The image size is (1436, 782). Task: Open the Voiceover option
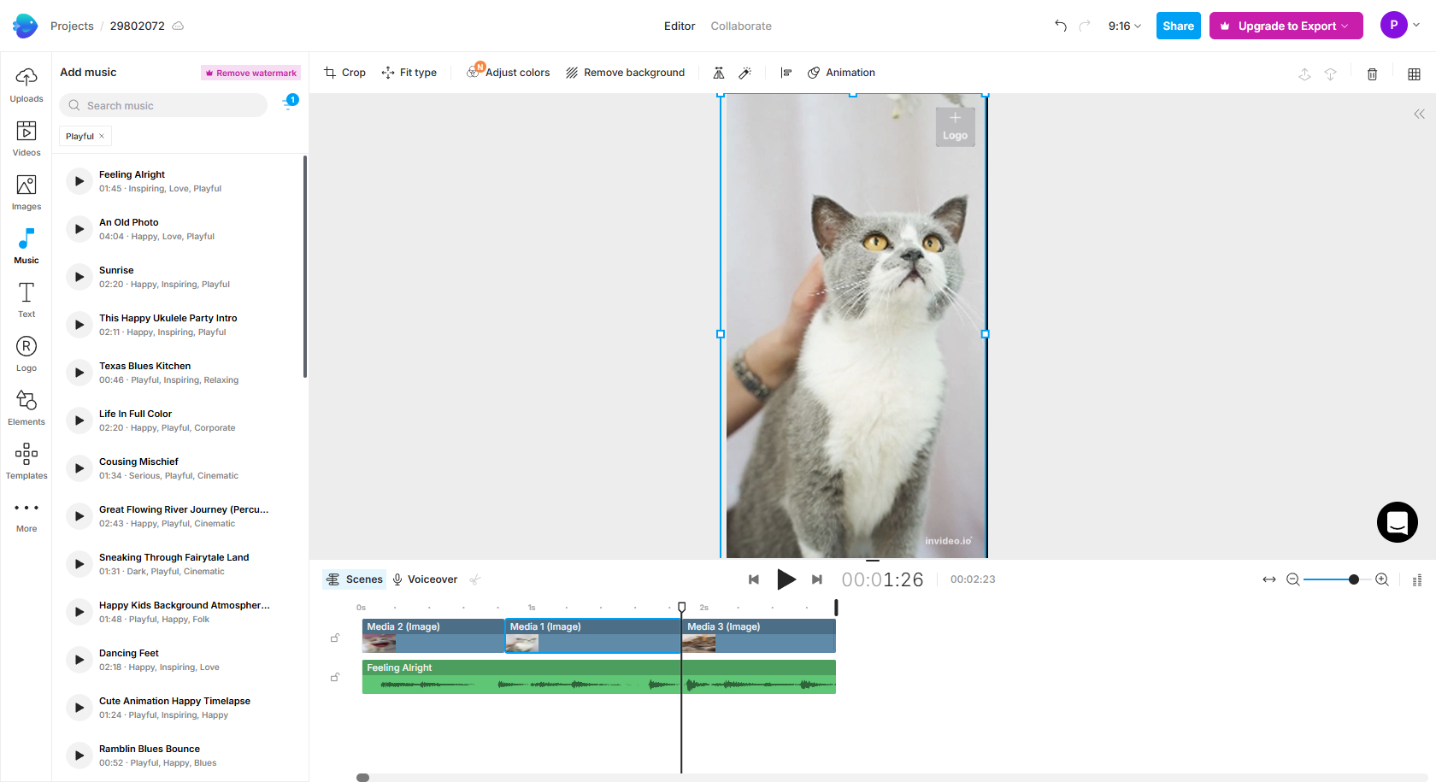point(425,579)
